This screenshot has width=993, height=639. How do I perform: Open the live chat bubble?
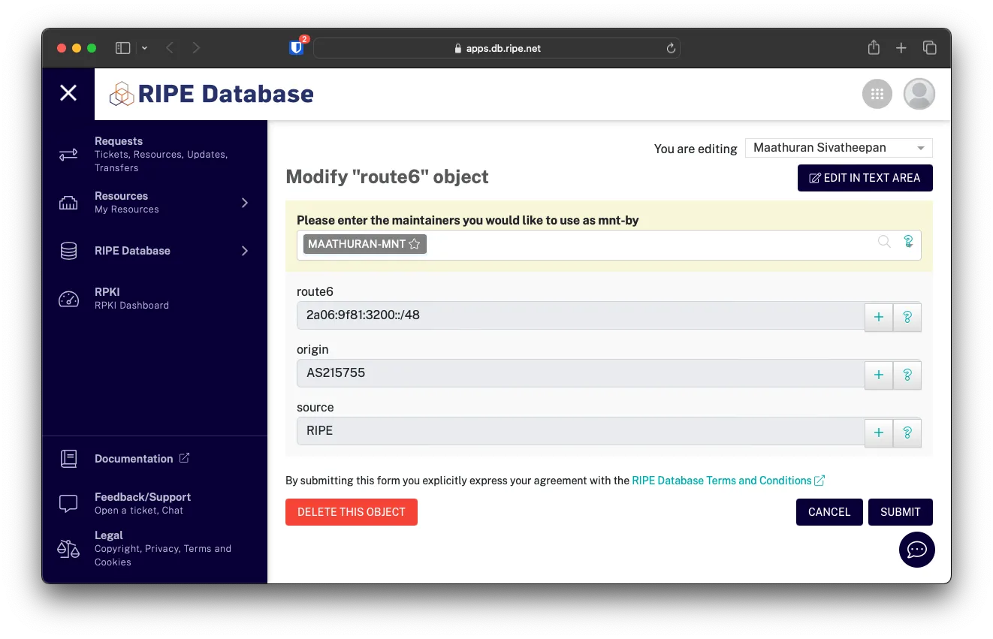pos(916,550)
